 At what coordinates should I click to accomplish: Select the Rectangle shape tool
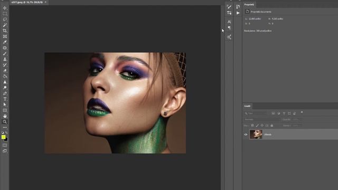point(5,110)
